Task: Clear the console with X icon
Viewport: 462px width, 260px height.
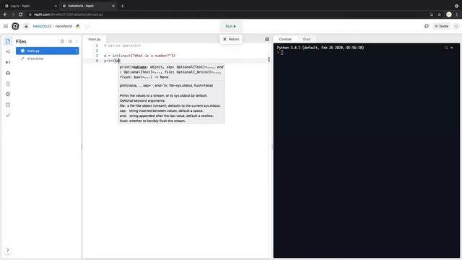Action: 452,48
